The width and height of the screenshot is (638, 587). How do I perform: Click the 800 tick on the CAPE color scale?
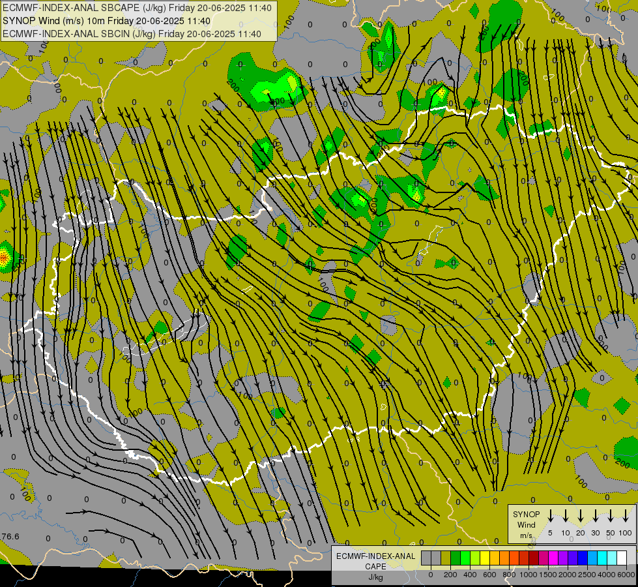point(509,575)
